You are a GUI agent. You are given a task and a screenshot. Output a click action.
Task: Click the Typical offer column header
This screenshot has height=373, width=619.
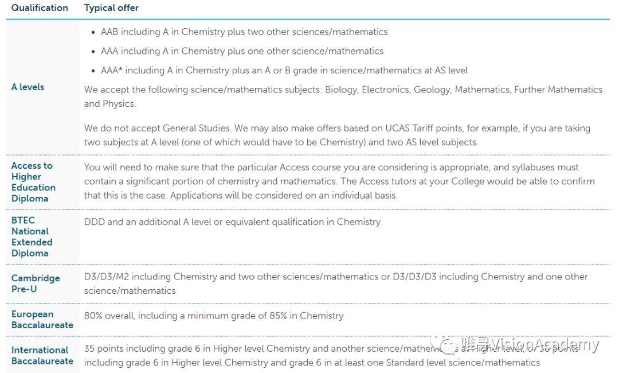[111, 8]
